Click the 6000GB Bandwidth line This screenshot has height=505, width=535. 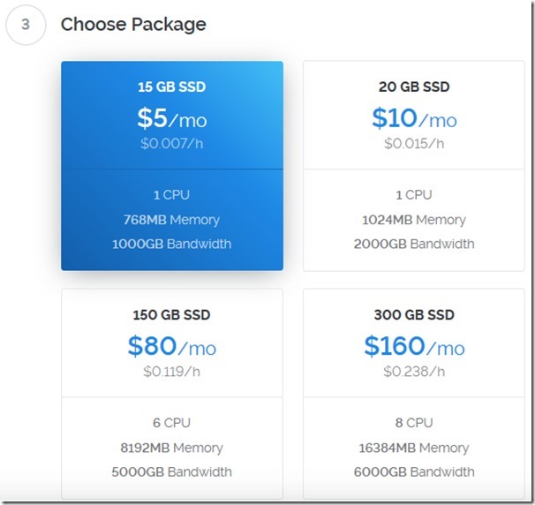click(414, 471)
